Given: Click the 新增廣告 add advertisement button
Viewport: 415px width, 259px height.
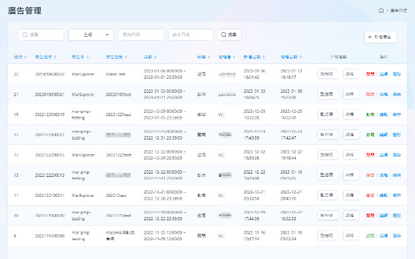Looking at the screenshot, I should 380,37.
